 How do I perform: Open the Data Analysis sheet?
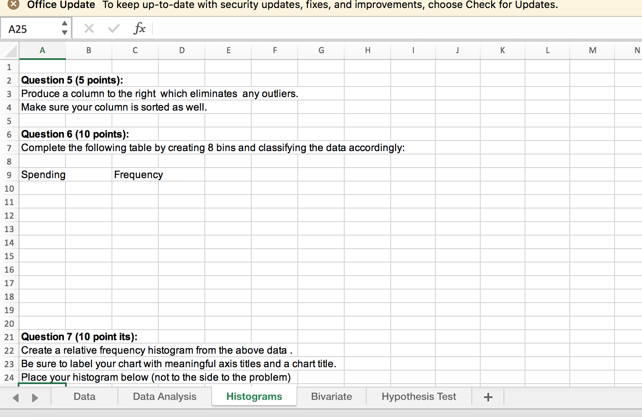164,396
